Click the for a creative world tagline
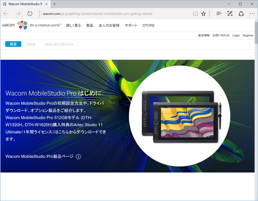 46,25
